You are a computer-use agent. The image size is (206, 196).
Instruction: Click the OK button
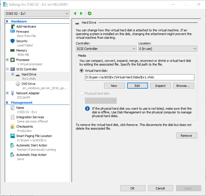coord(133,188)
